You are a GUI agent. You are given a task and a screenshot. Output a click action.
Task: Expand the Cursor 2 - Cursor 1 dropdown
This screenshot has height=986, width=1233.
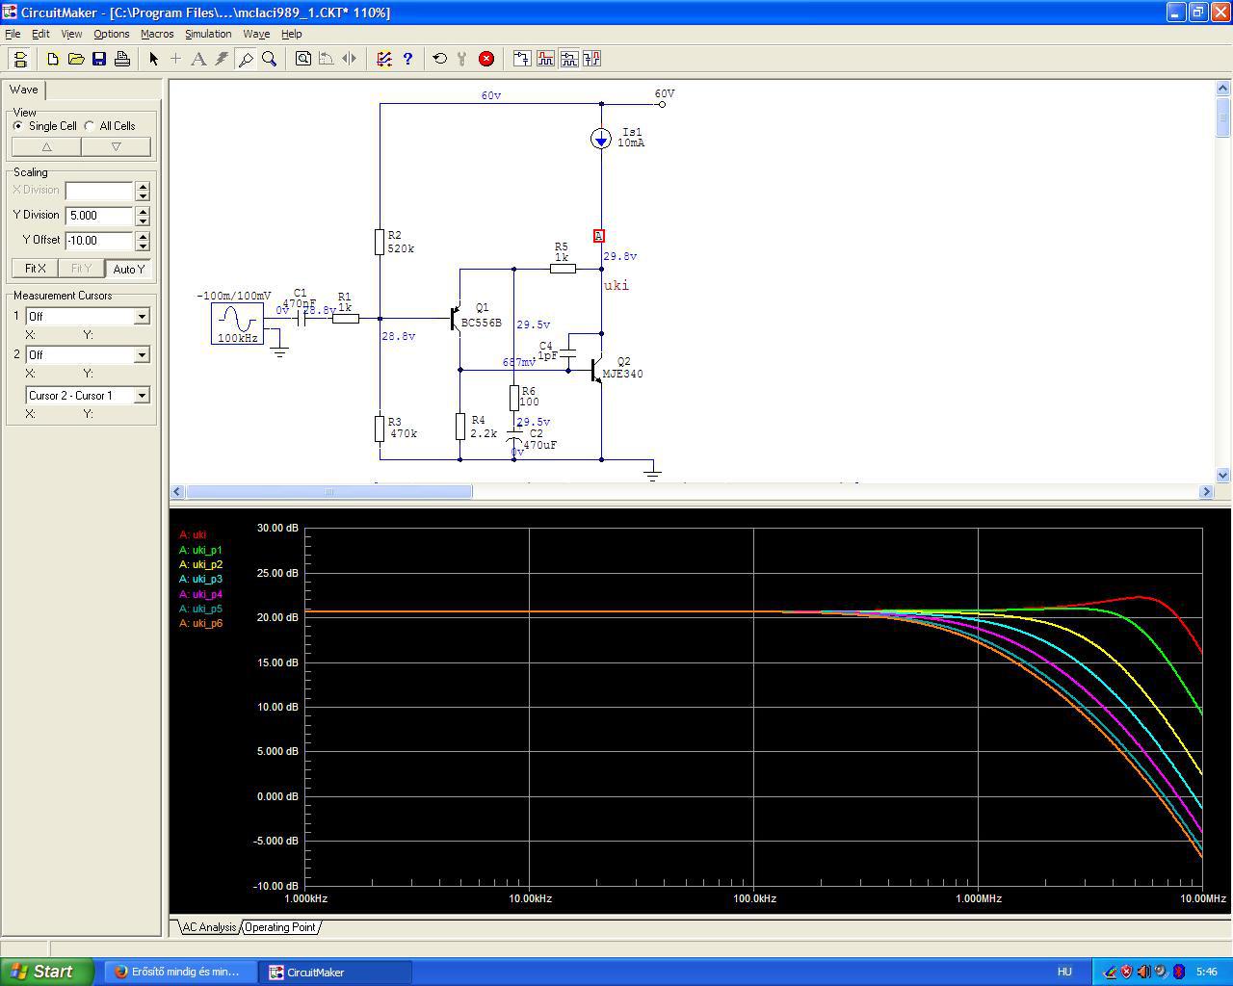tap(142, 396)
